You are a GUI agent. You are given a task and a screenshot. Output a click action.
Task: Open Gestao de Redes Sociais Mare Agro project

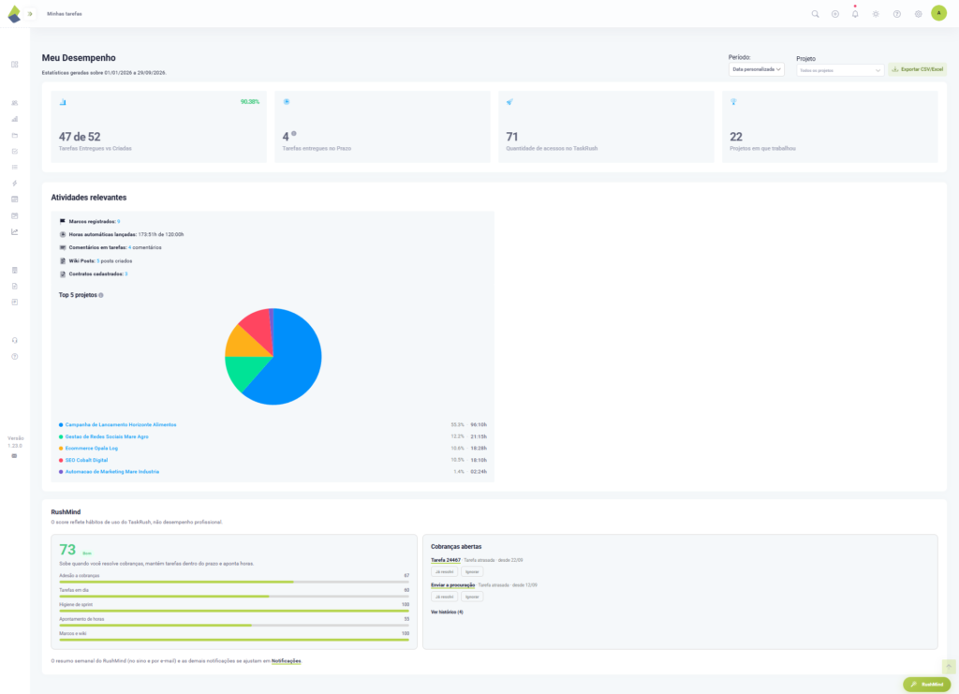pyautogui.click(x=107, y=436)
